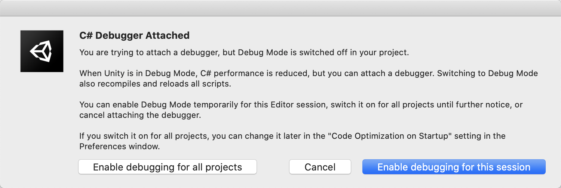Image resolution: width=561 pixels, height=188 pixels.
Task: Click the "also recompiles and reloads all scripts" line
Action: (x=155, y=84)
